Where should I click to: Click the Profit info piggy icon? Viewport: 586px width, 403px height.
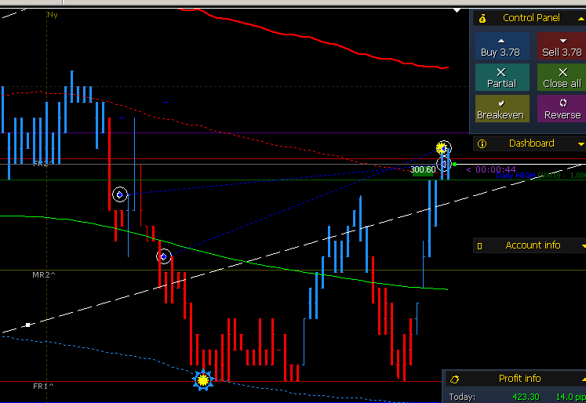tap(454, 379)
